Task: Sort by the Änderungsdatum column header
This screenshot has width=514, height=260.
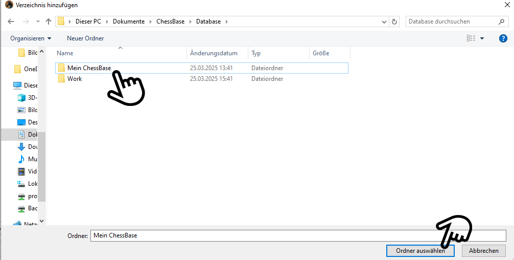Action: [x=214, y=53]
